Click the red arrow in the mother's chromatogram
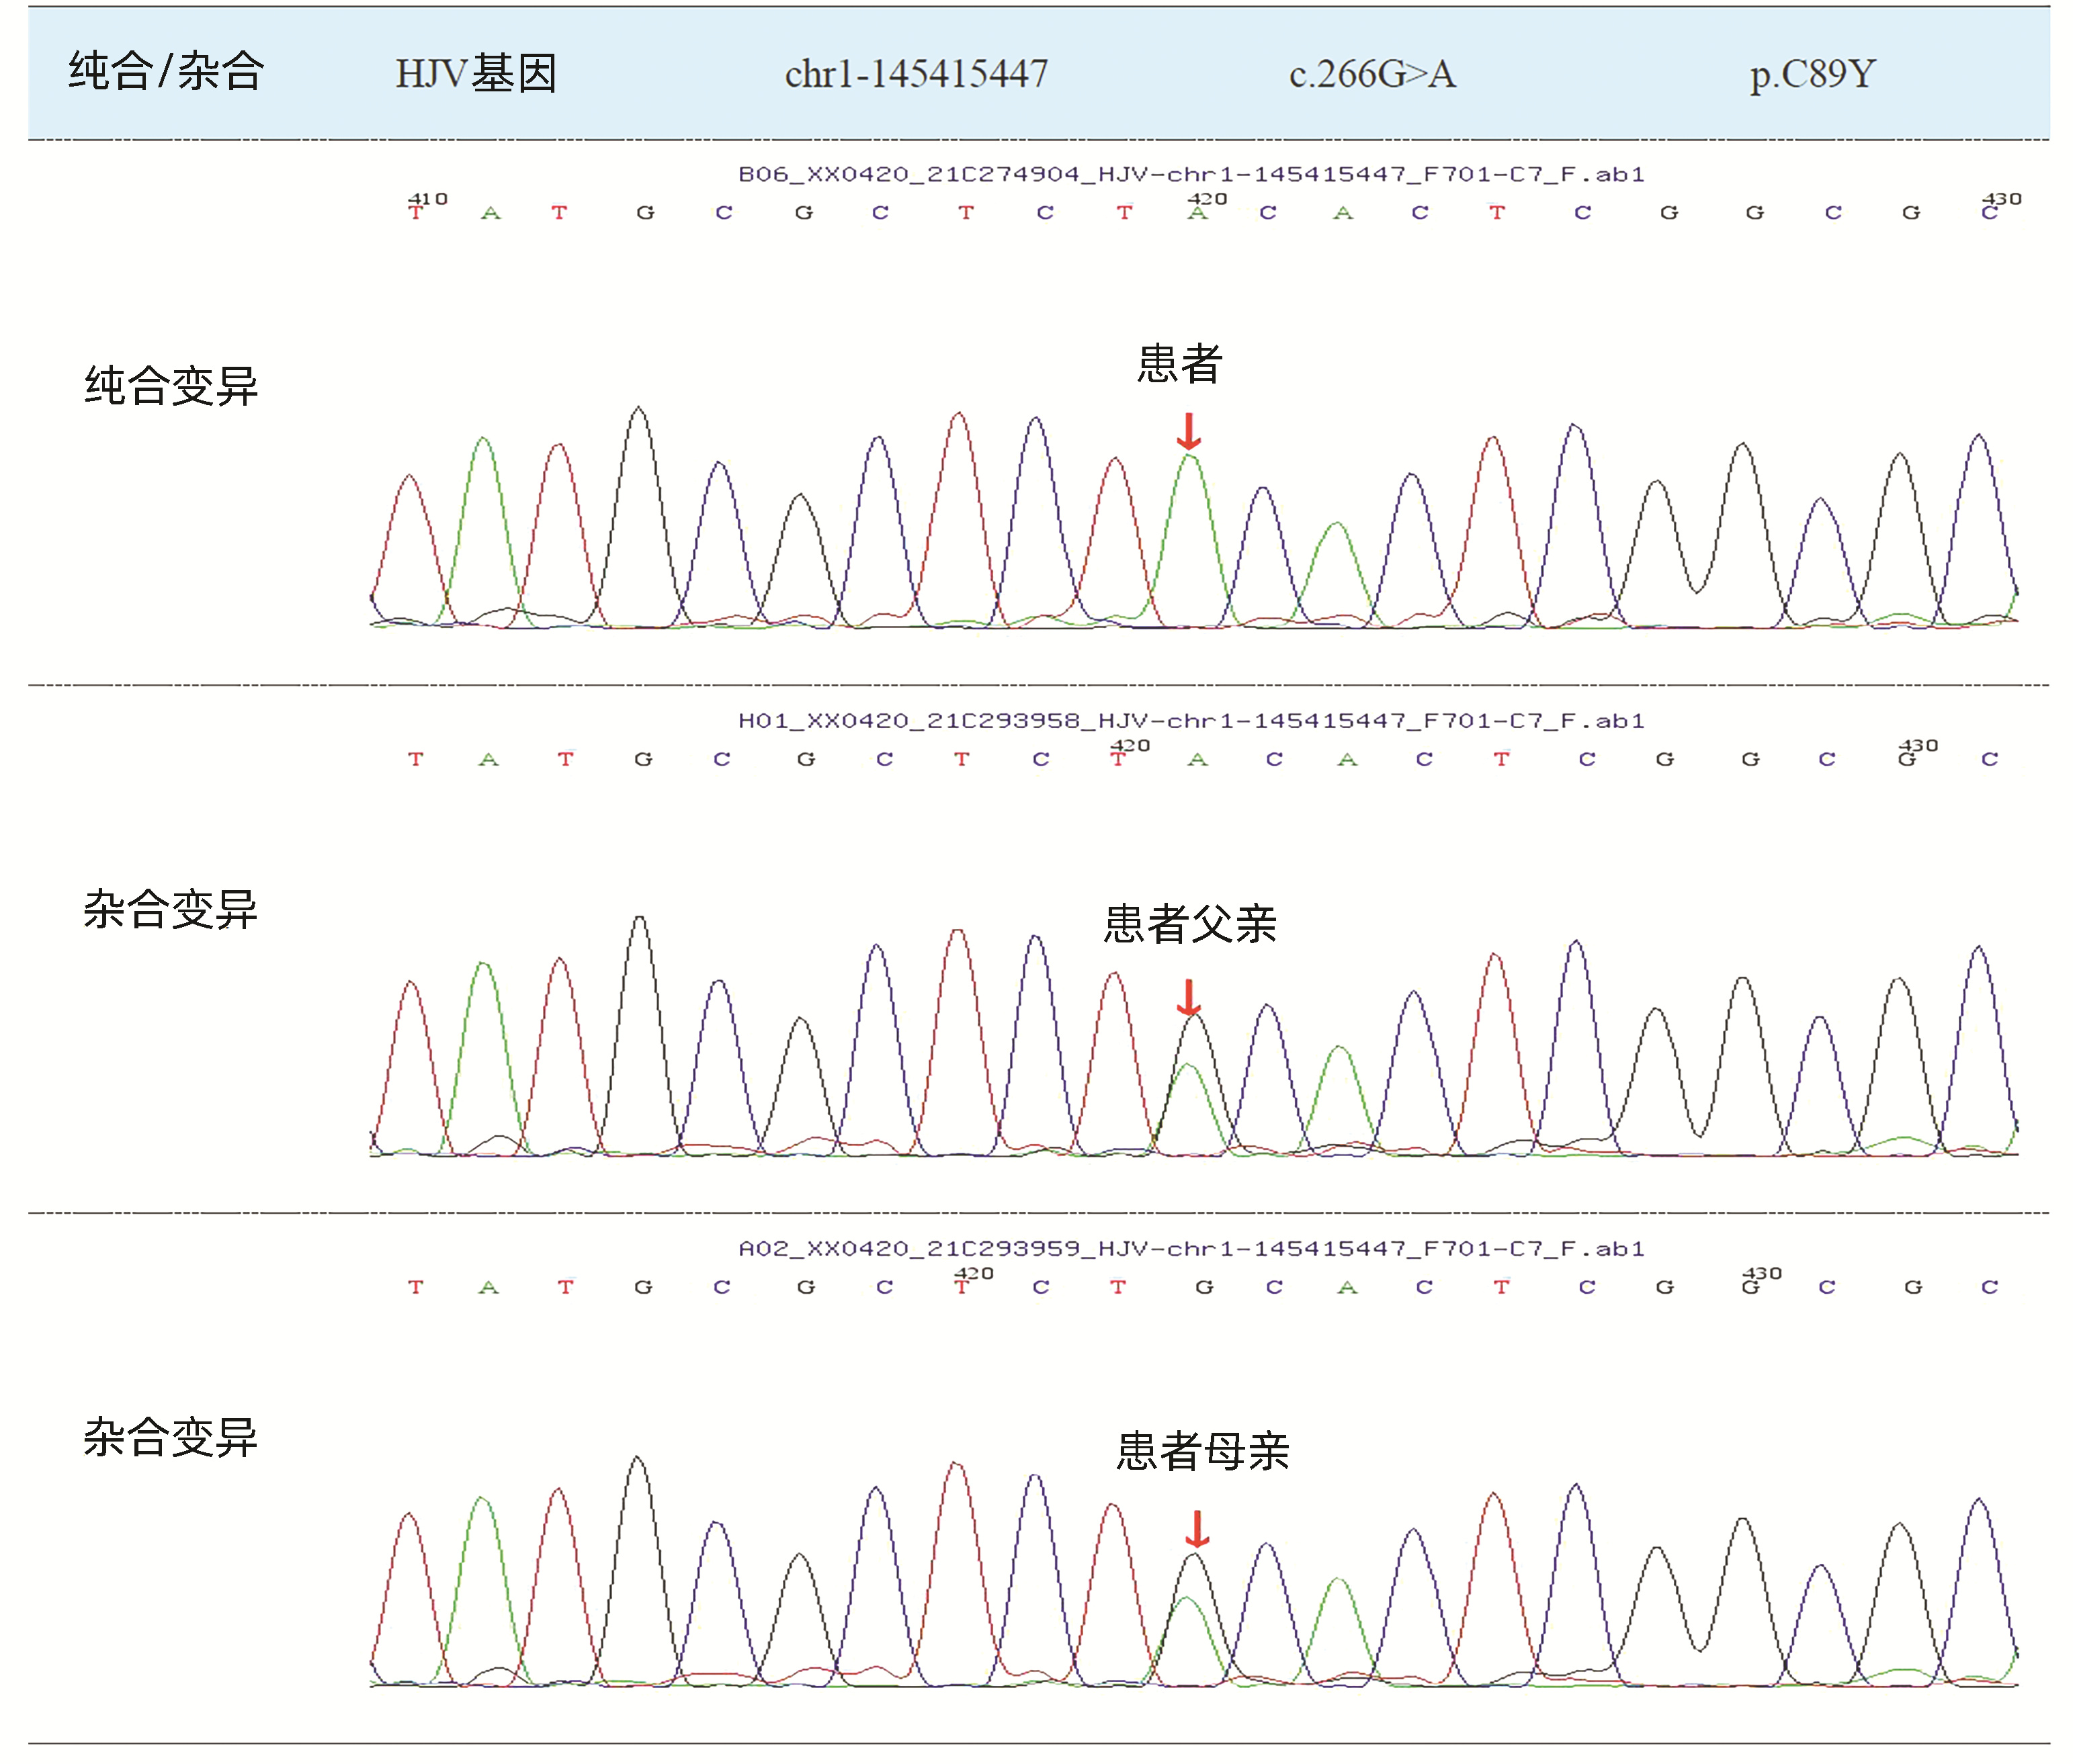 [x=1197, y=1529]
